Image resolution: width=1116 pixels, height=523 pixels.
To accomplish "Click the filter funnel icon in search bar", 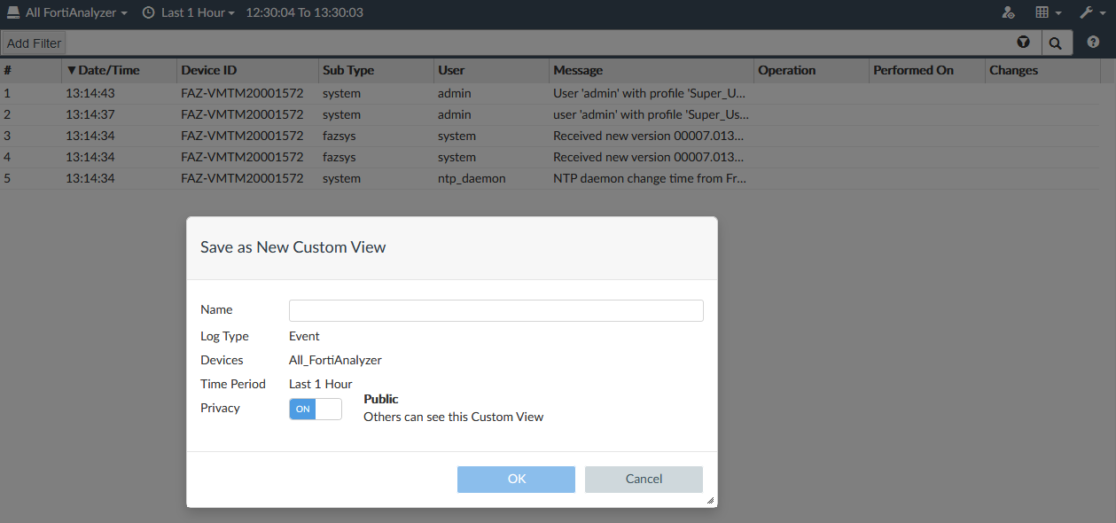I will point(1024,43).
